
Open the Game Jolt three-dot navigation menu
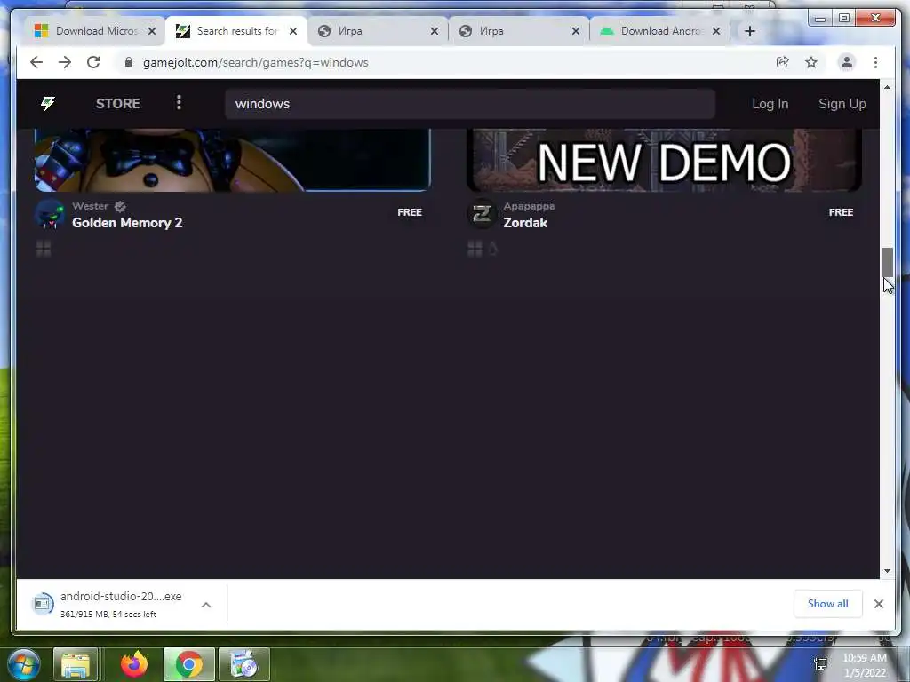point(179,103)
